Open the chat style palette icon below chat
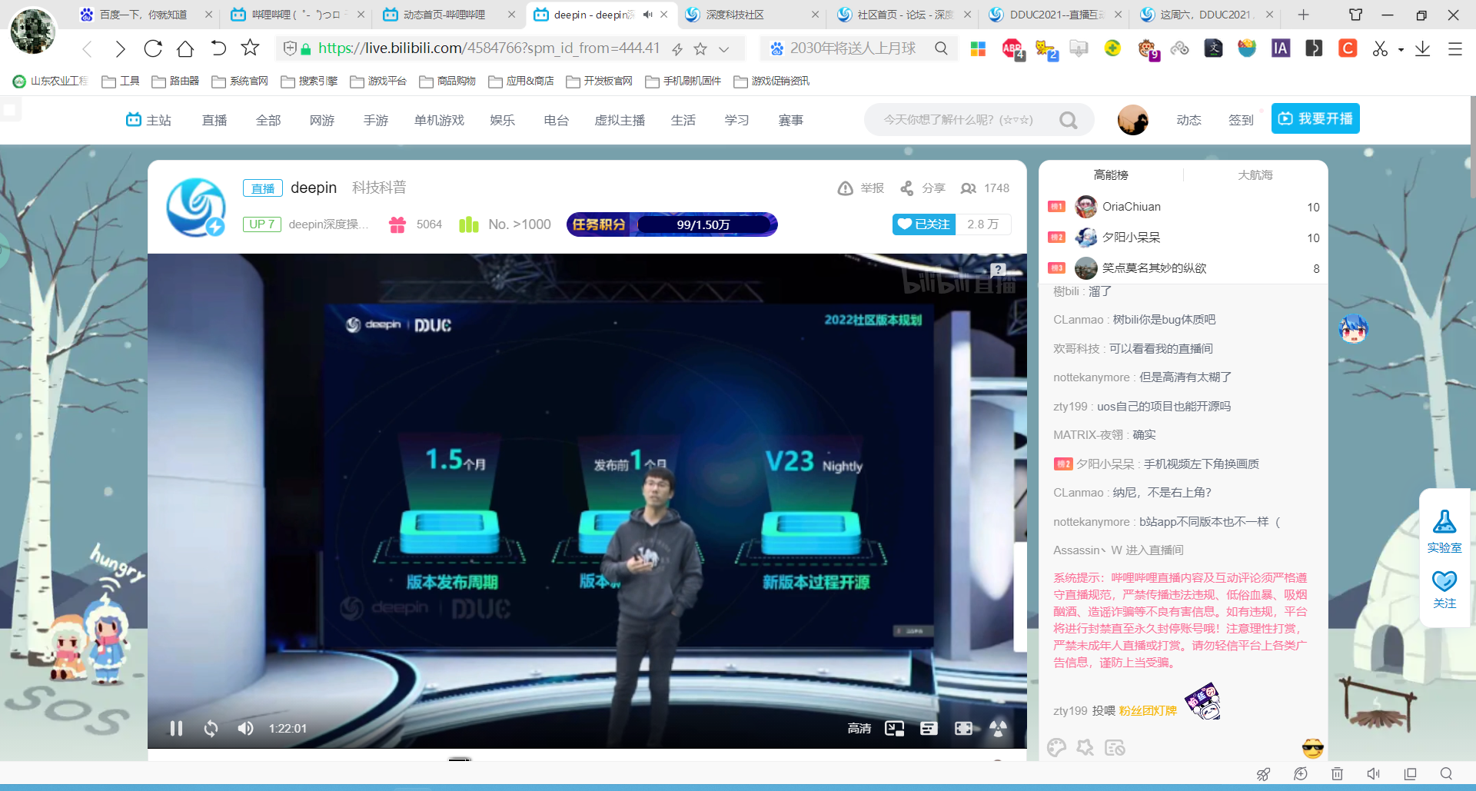The height and width of the screenshot is (791, 1476). (x=1056, y=746)
